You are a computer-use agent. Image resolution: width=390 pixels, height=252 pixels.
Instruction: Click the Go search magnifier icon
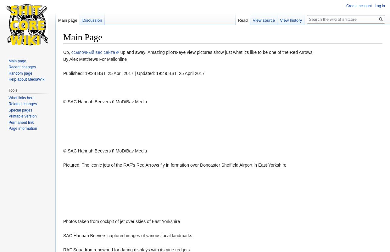click(x=381, y=19)
